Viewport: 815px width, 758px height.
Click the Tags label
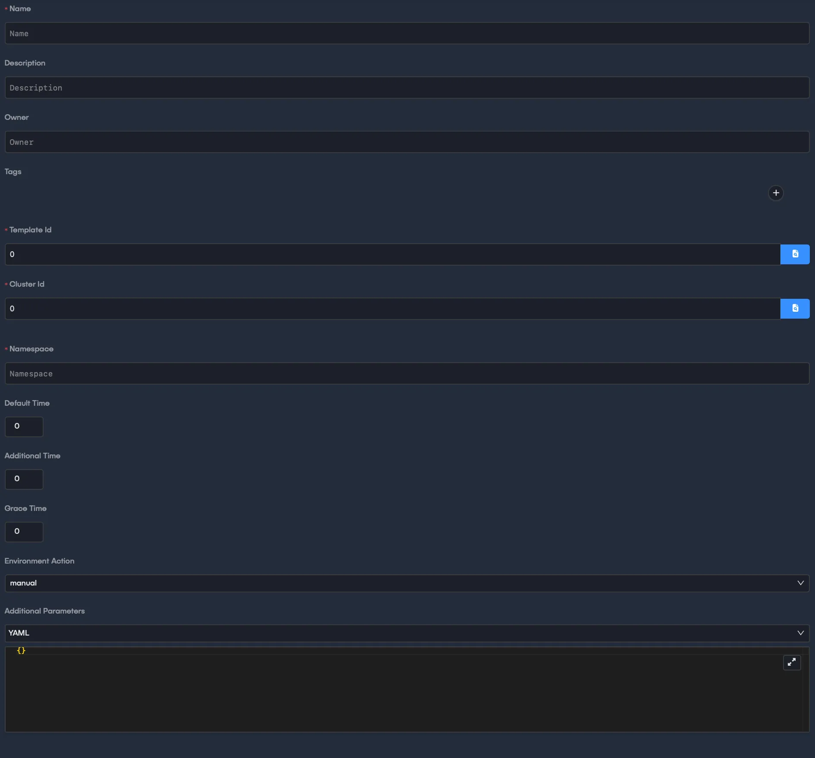click(13, 172)
